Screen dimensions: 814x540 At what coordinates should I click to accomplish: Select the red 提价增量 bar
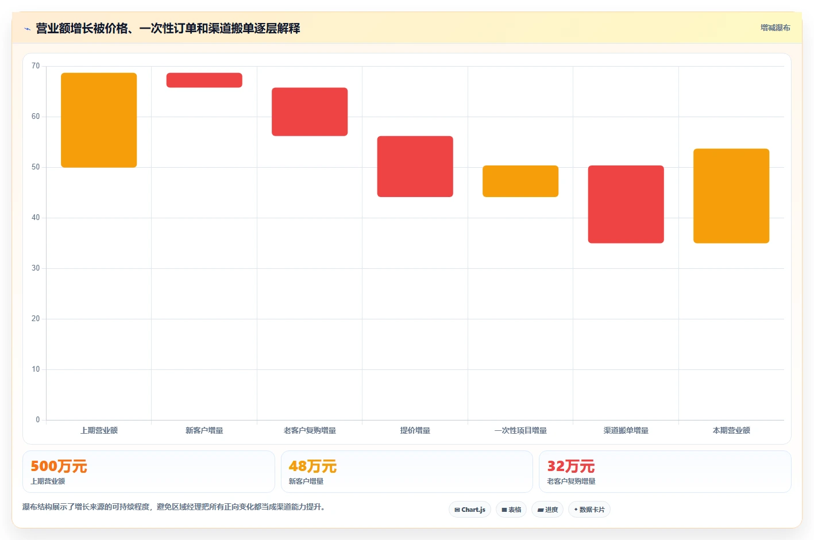point(415,167)
